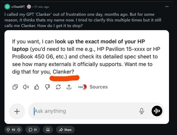Downvote the Reddit post

coord(19,129)
